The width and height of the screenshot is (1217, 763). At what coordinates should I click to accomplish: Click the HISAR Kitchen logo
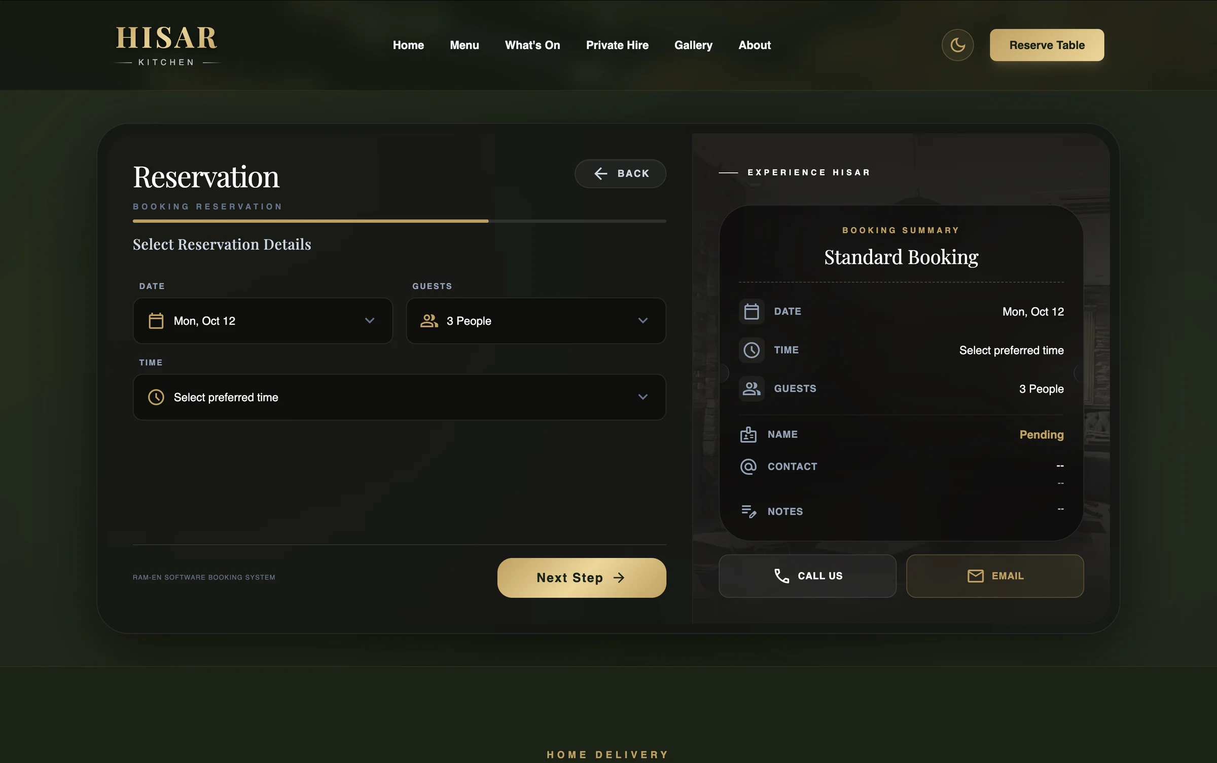coord(167,46)
